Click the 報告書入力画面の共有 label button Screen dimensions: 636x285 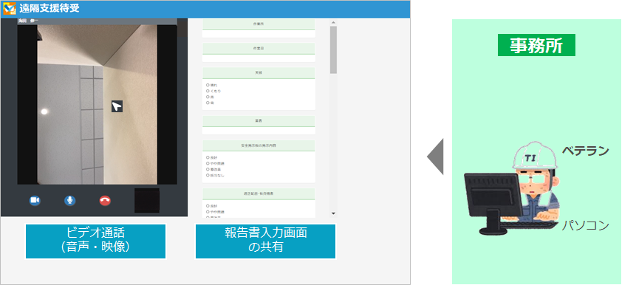tap(266, 241)
